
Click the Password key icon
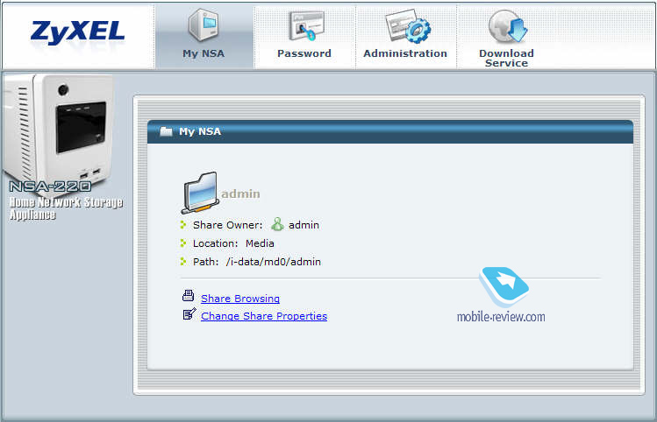point(306,26)
